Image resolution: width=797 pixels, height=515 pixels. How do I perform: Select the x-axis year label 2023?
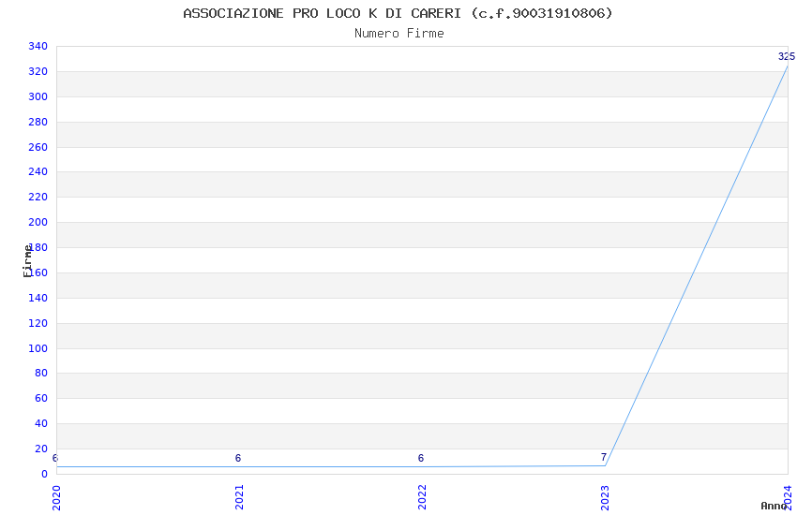tap(605, 498)
